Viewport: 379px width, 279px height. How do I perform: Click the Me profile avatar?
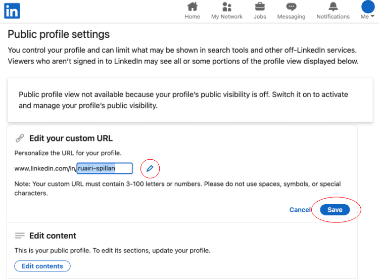pos(368,7)
